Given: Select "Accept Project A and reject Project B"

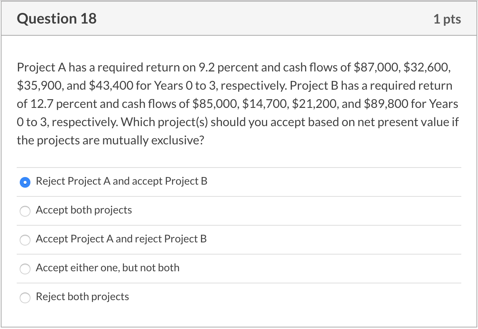Looking at the screenshot, I should 122,239.
